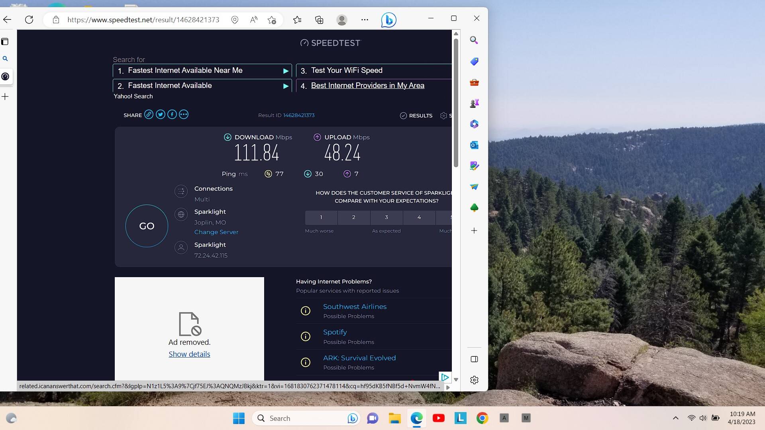Open ARK Survival Evolved issues page
The height and width of the screenshot is (430, 765).
(x=359, y=358)
